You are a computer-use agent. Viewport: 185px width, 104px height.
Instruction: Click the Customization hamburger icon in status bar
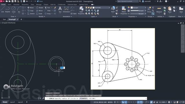tap(184, 102)
